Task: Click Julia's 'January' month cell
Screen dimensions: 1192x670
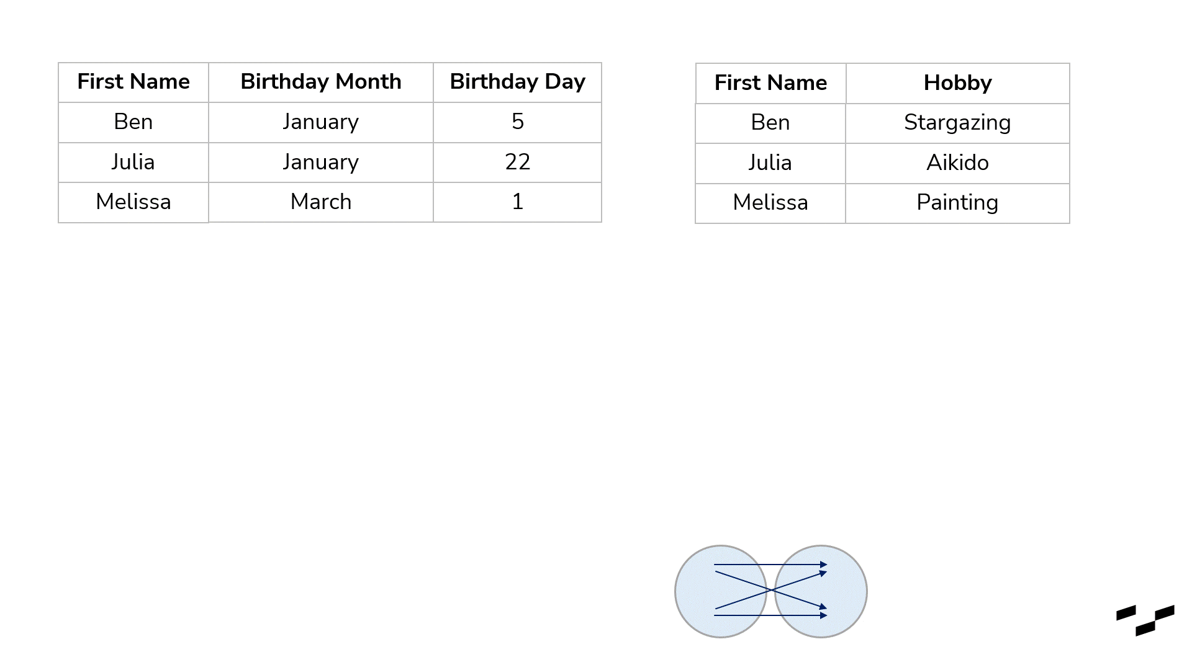Action: (321, 163)
